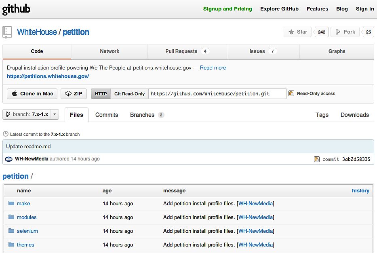377x253 pixels.
Task: Open the 242 stargazers count
Action: [x=322, y=32]
